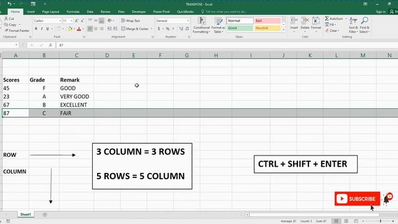The image size is (398, 224).
Task: Toggle Italic formatting
Action: [42, 29]
